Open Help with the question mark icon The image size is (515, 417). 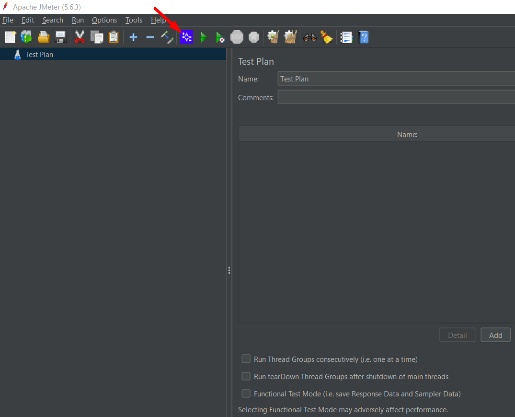pyautogui.click(x=363, y=37)
